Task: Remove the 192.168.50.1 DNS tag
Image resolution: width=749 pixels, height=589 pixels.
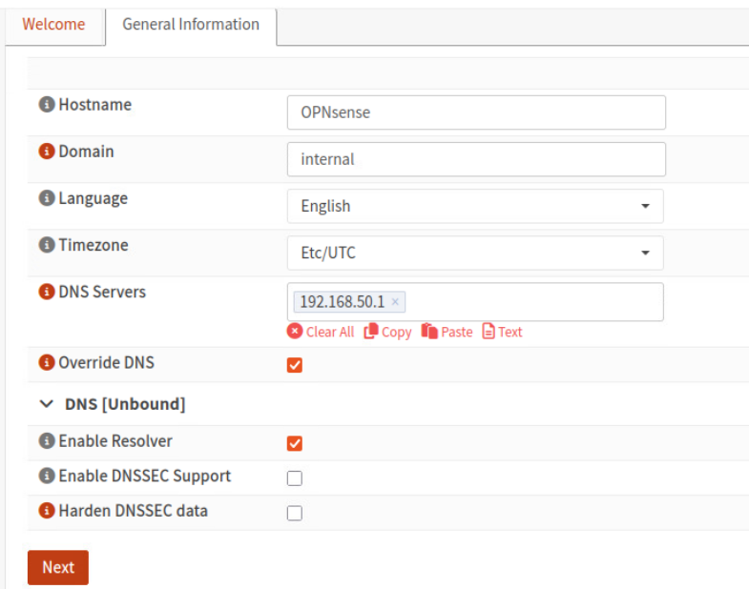Action: (x=395, y=302)
